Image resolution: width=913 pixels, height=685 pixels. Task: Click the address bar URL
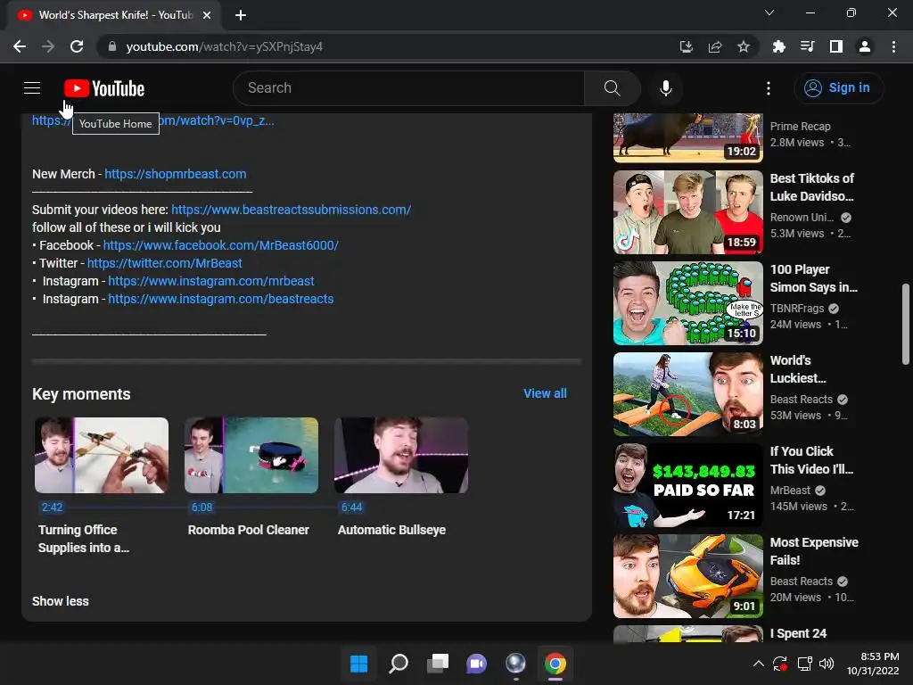click(x=224, y=46)
